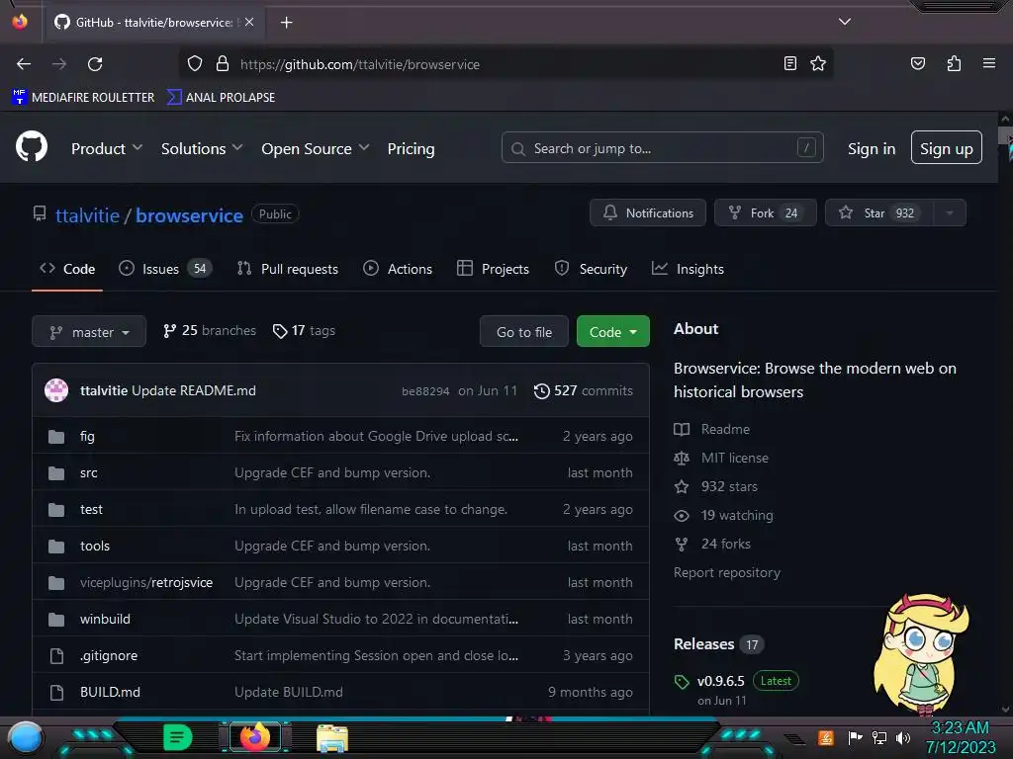This screenshot has width=1013, height=759.
Task: Open the Security tab
Action: (591, 269)
